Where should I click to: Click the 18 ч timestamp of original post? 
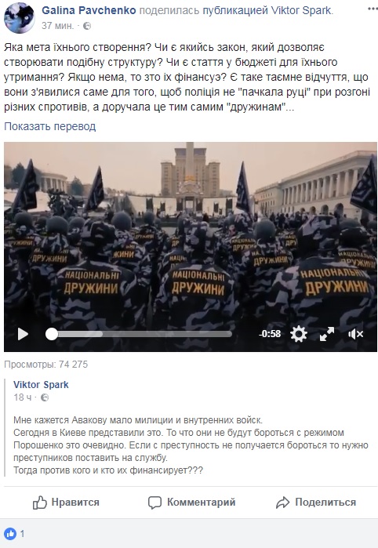[23, 397]
